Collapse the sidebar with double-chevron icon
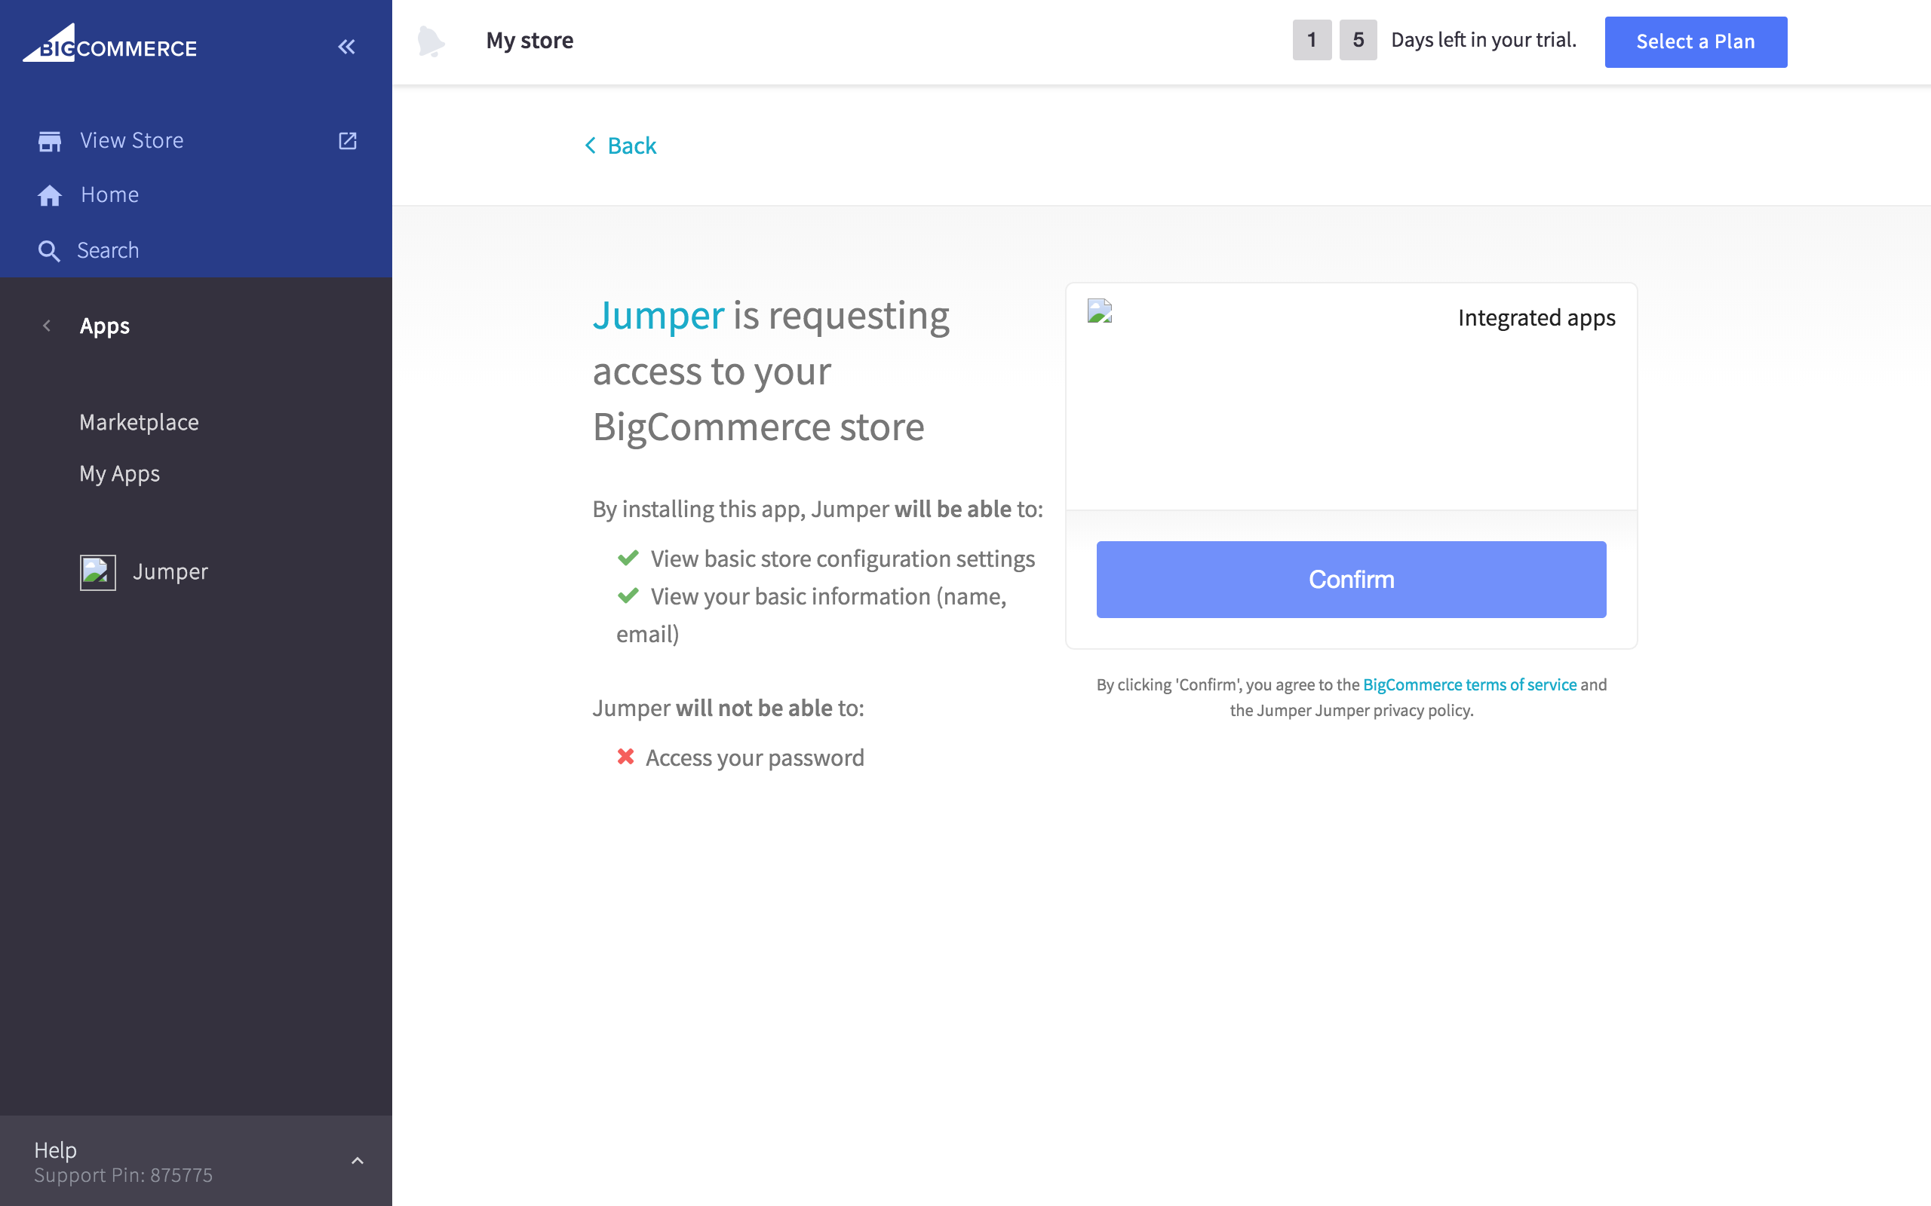 [346, 47]
